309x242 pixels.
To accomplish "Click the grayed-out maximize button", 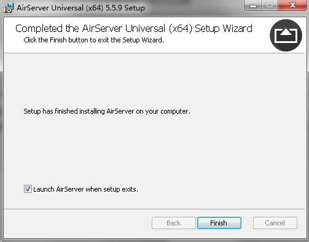I will pos(270,6).
